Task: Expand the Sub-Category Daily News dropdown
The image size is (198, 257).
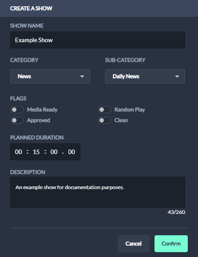Action: pos(145,76)
